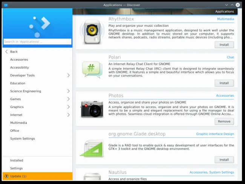
Task: Open the Rhythmbox title
Action: (121, 19)
